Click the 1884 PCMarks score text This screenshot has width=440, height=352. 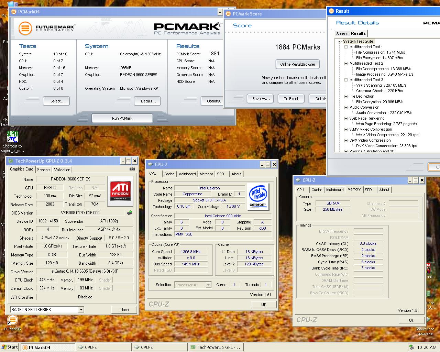[x=298, y=47]
